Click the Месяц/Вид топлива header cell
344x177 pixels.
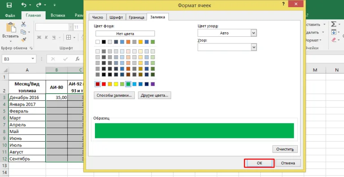27,87
